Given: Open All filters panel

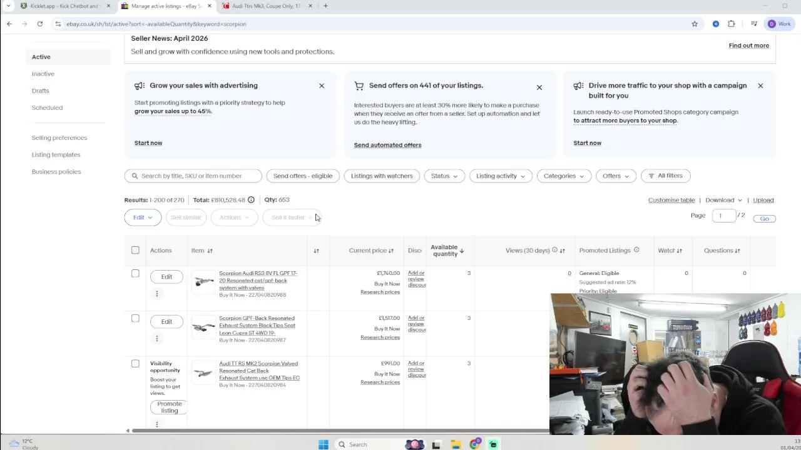Looking at the screenshot, I should pyautogui.click(x=666, y=176).
